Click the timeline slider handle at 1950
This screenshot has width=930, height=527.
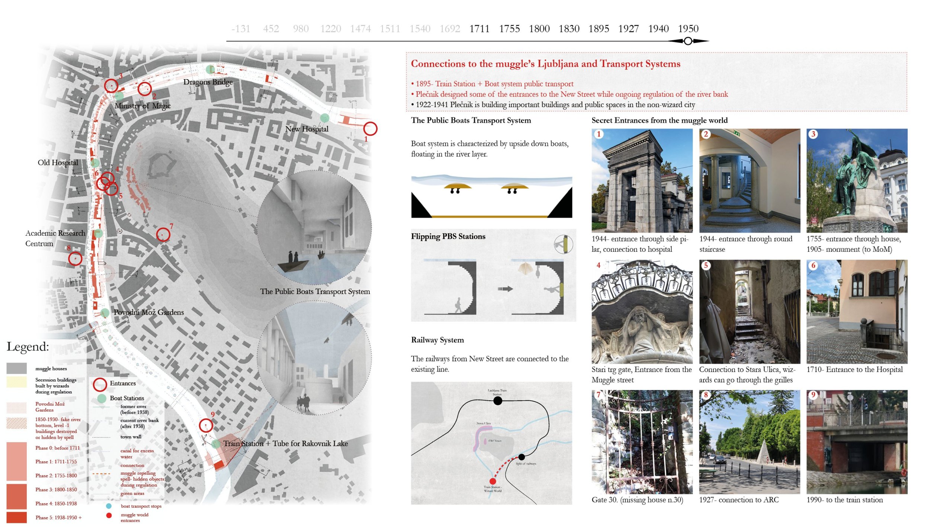coord(688,41)
